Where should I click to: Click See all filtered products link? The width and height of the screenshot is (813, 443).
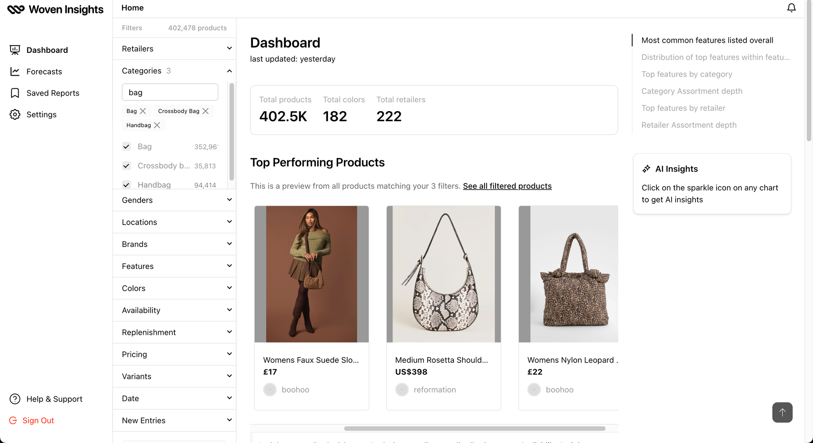(x=507, y=185)
